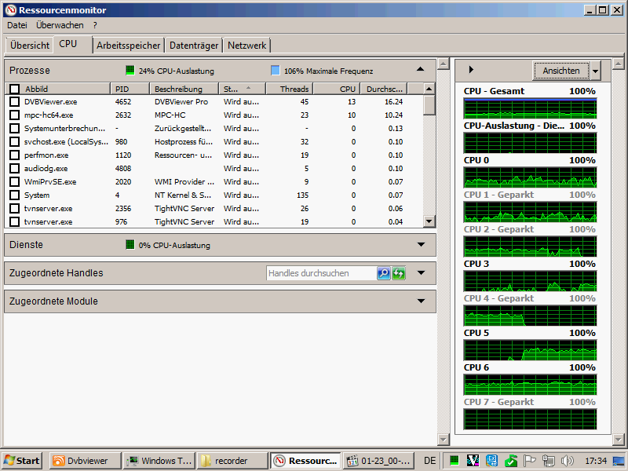Click the process list scroll-up arrow

tap(429, 89)
